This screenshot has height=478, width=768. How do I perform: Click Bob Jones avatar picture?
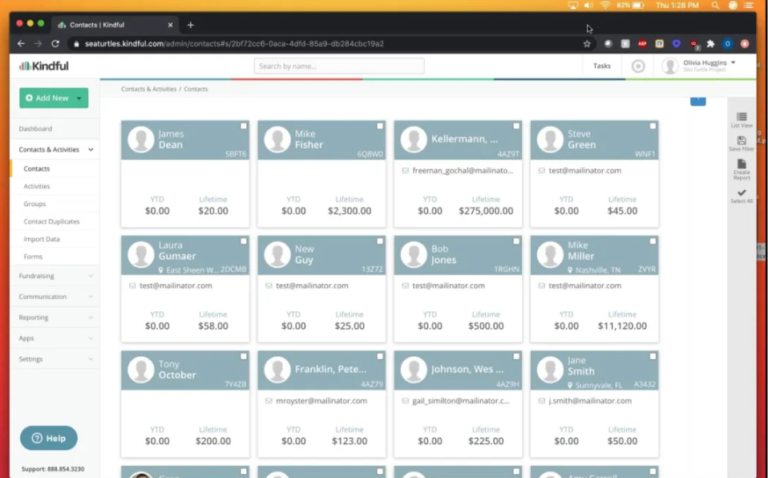point(414,254)
